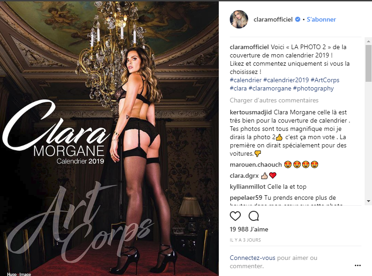Click the comments scrollbar thumb
The width and height of the screenshot is (372, 276).
(368, 63)
